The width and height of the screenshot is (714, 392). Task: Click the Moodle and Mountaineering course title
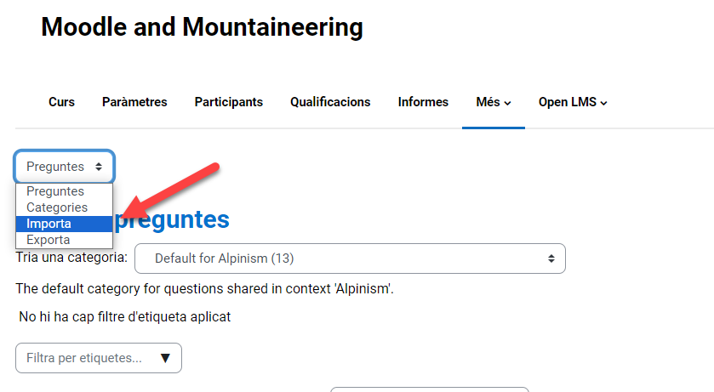202,27
